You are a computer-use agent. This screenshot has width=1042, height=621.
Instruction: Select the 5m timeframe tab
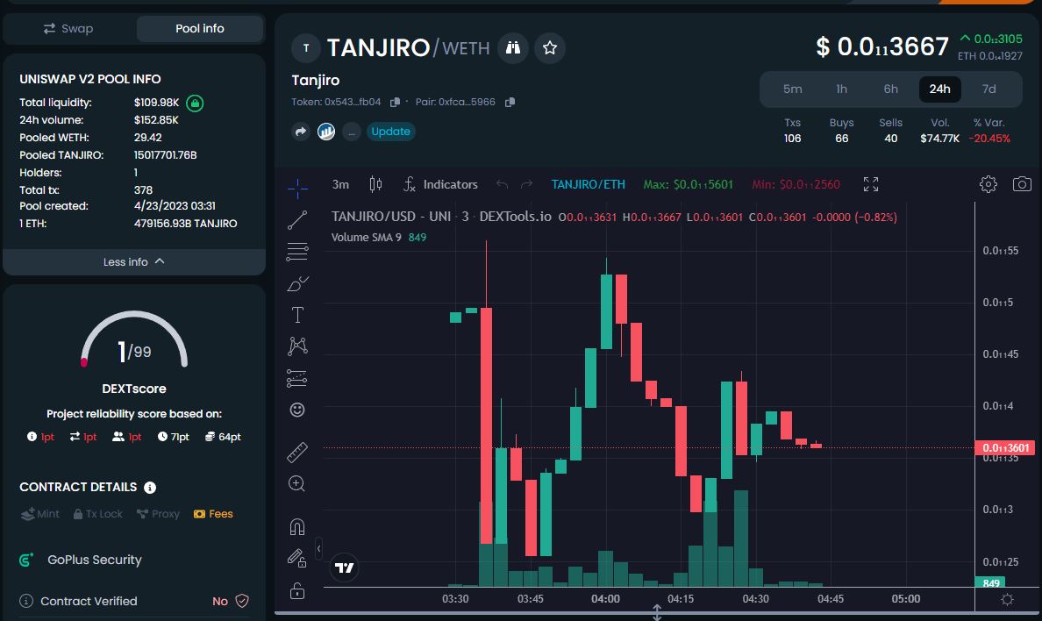(792, 89)
